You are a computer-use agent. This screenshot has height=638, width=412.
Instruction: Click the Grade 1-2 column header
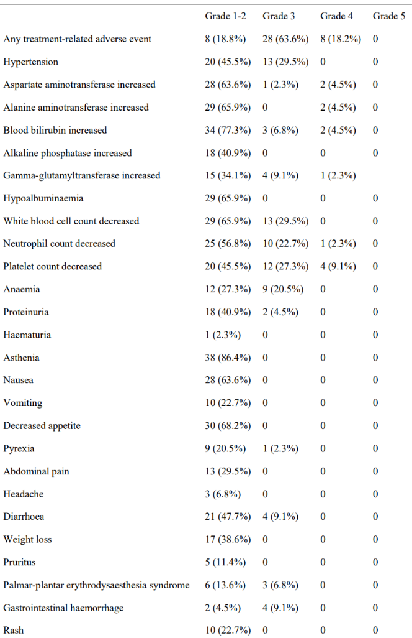(225, 16)
